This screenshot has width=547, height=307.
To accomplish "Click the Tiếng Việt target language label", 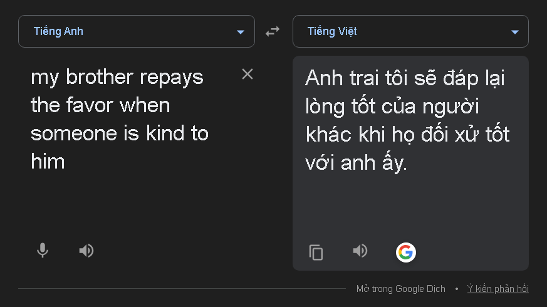I will pos(332,31).
